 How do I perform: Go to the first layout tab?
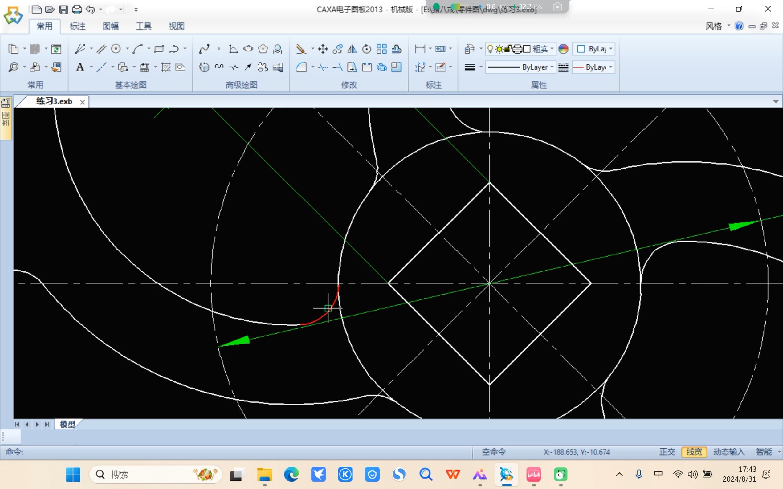click(x=17, y=424)
